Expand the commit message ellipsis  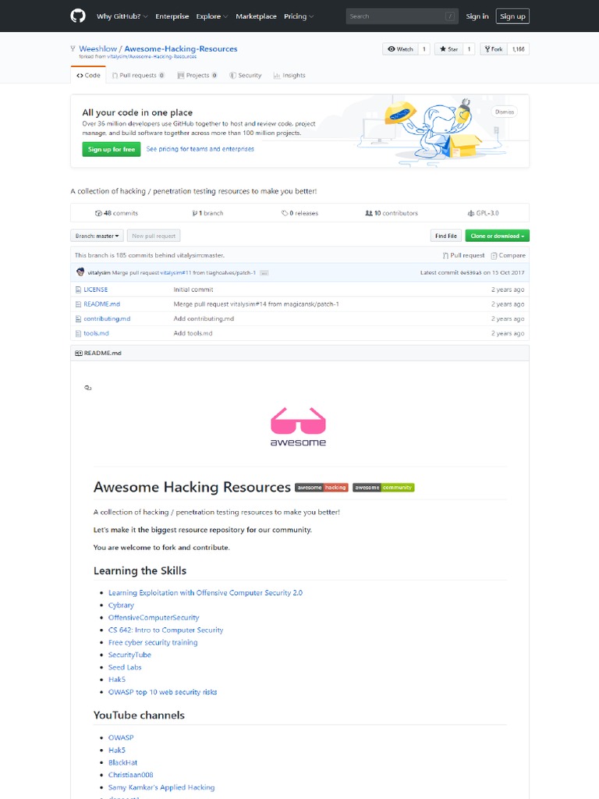pos(264,273)
